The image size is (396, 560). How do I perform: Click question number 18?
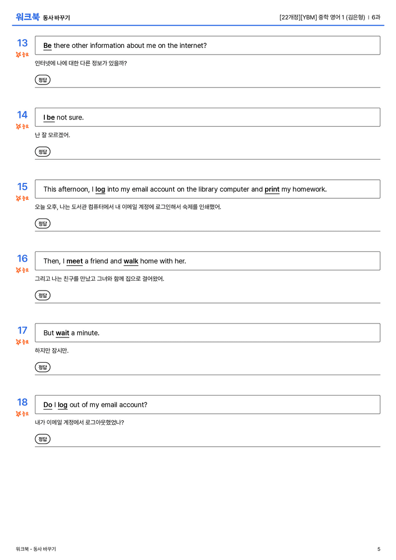point(23,402)
